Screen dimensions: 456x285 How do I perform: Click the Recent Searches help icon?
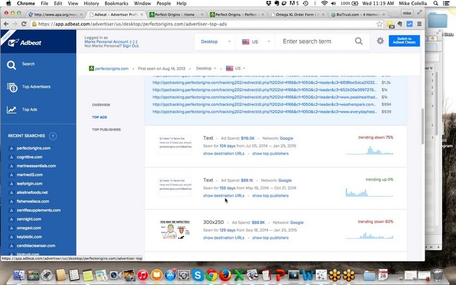[x=53, y=136]
